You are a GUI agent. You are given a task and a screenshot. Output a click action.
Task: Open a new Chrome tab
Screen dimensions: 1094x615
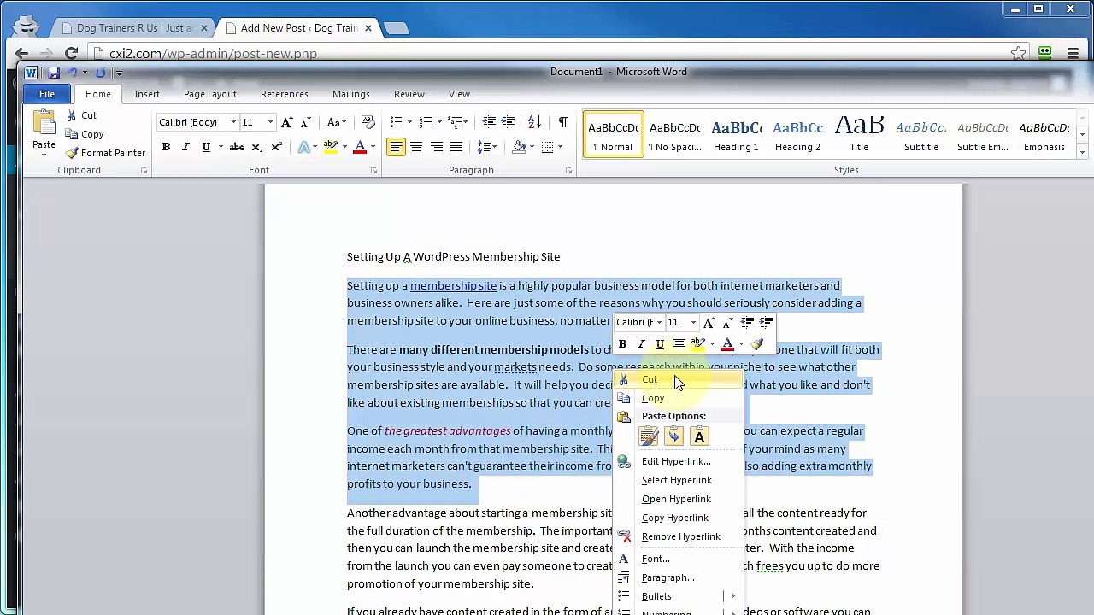(396, 28)
